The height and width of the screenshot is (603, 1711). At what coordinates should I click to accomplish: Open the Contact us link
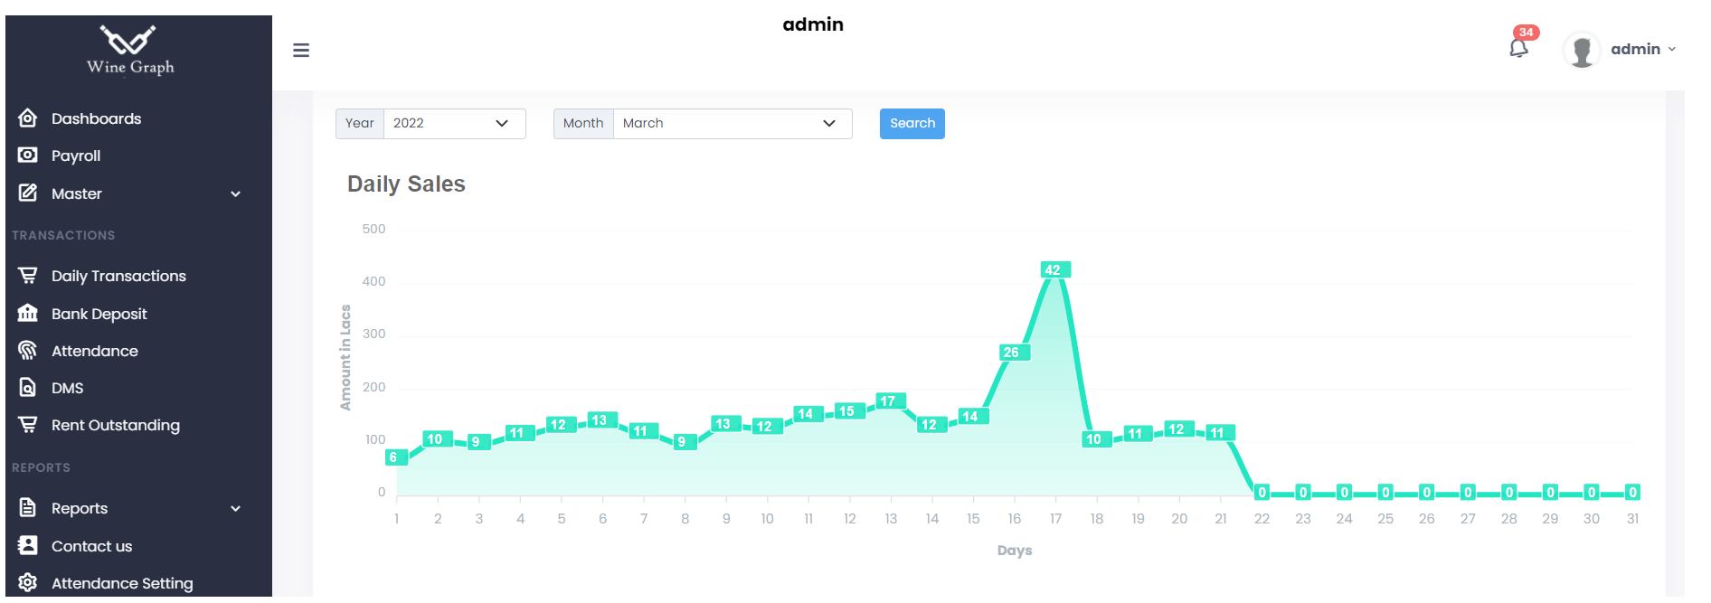tap(91, 546)
